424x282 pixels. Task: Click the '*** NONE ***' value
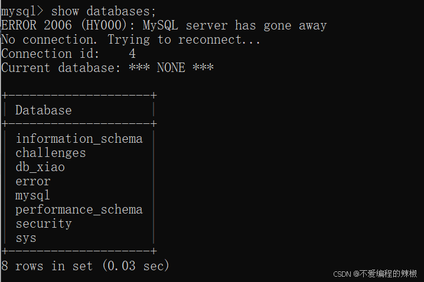point(171,67)
